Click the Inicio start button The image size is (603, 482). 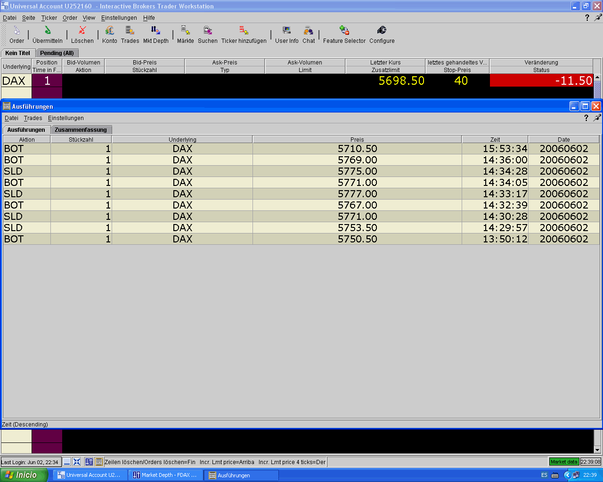(24, 475)
